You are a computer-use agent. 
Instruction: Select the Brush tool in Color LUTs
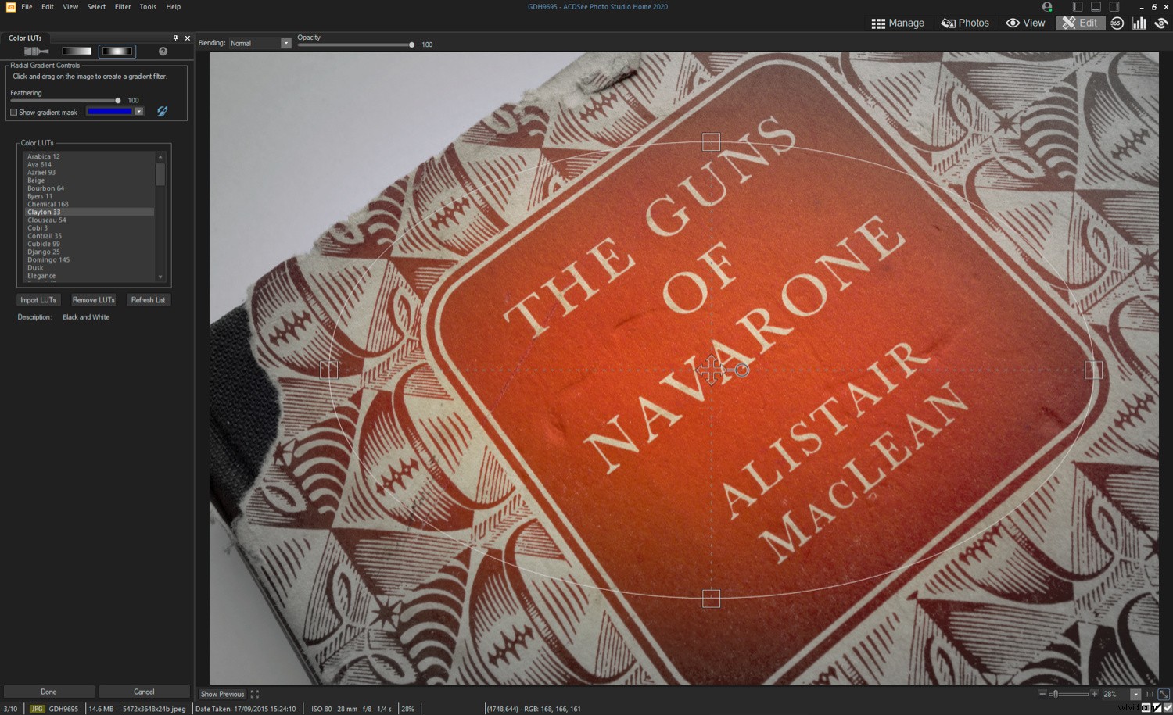36,52
